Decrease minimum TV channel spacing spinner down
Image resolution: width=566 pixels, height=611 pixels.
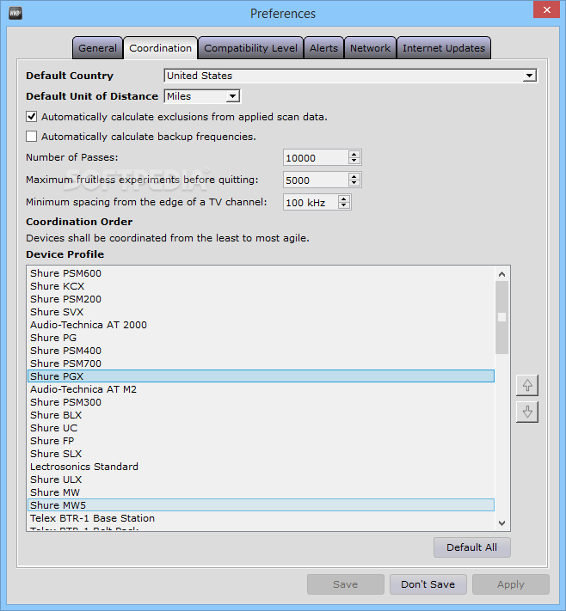click(344, 205)
